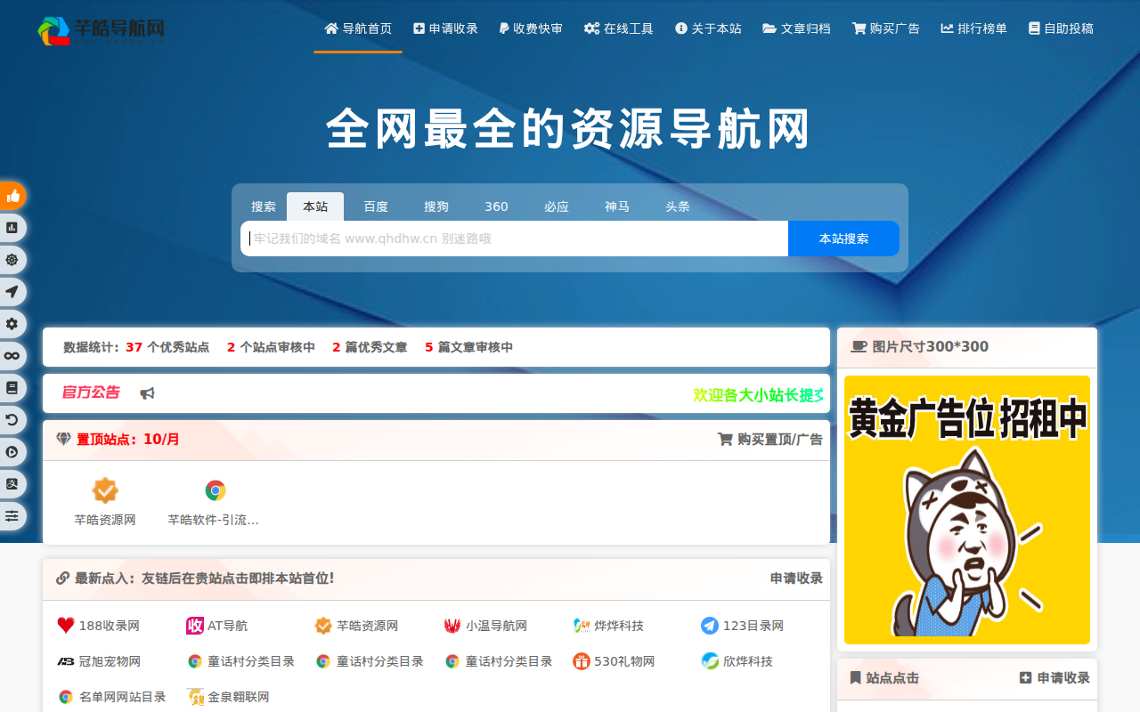Select the paper plane navigation sidebar icon
Screen dimensions: 1140x712
point(12,291)
